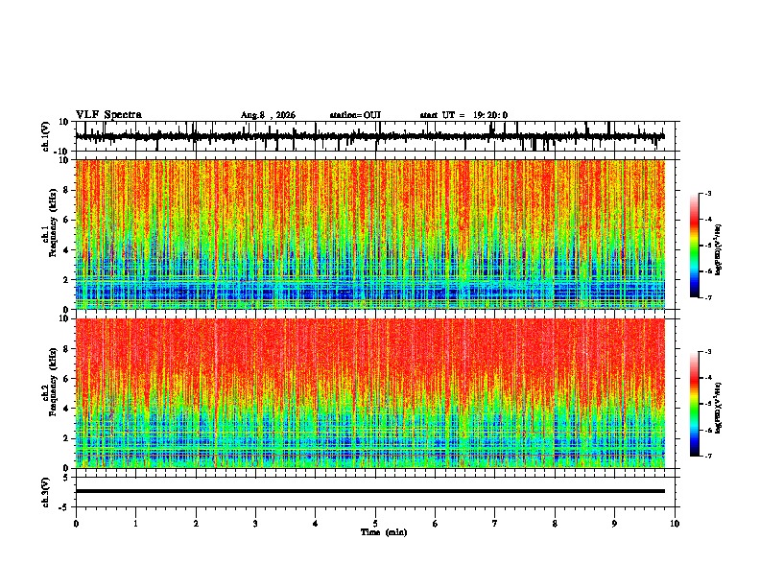This screenshot has width=760, height=587.
Task: Click the "start UT = 19:20:0" header text
Action: pyautogui.click(x=463, y=115)
